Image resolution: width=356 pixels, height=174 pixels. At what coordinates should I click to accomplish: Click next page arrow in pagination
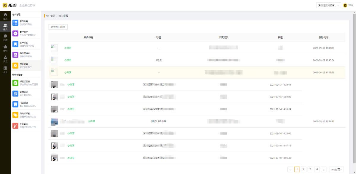[x=324, y=169]
